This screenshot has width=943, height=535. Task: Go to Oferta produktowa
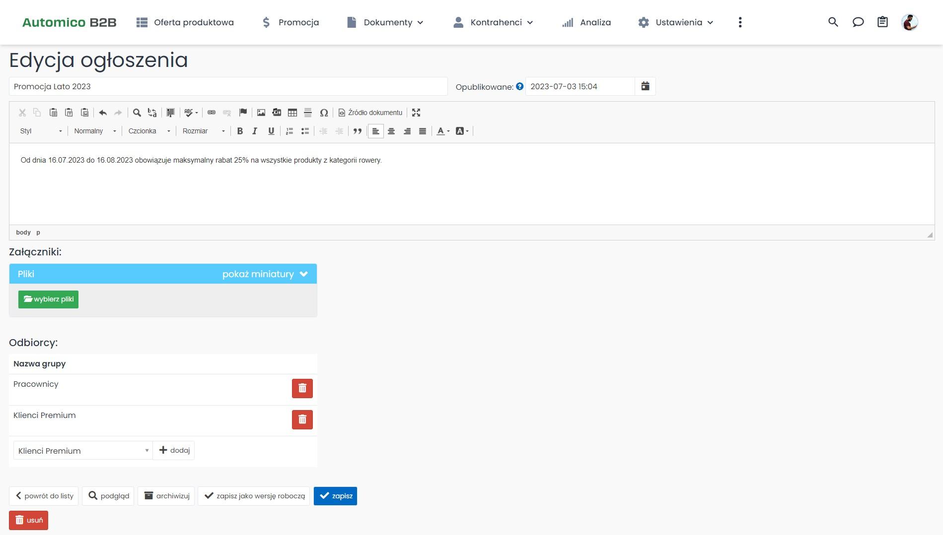tap(185, 22)
